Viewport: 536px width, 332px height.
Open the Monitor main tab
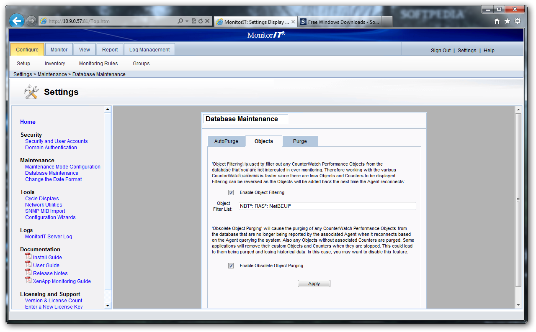pos(59,50)
